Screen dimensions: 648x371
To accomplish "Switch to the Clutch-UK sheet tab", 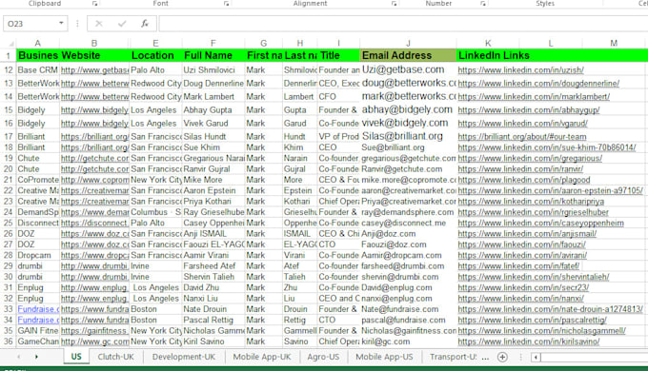I will [115, 357].
